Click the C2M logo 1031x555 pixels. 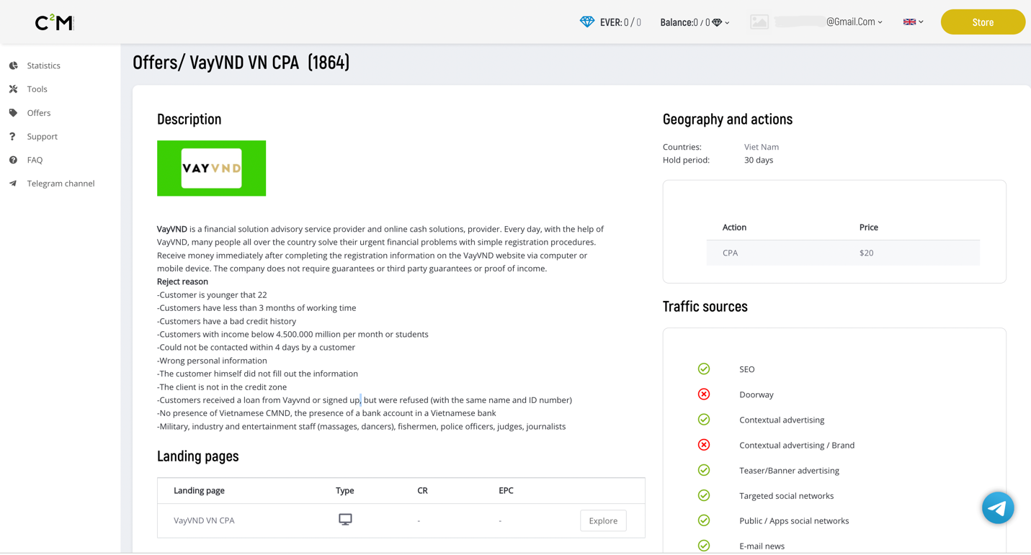pyautogui.click(x=54, y=22)
